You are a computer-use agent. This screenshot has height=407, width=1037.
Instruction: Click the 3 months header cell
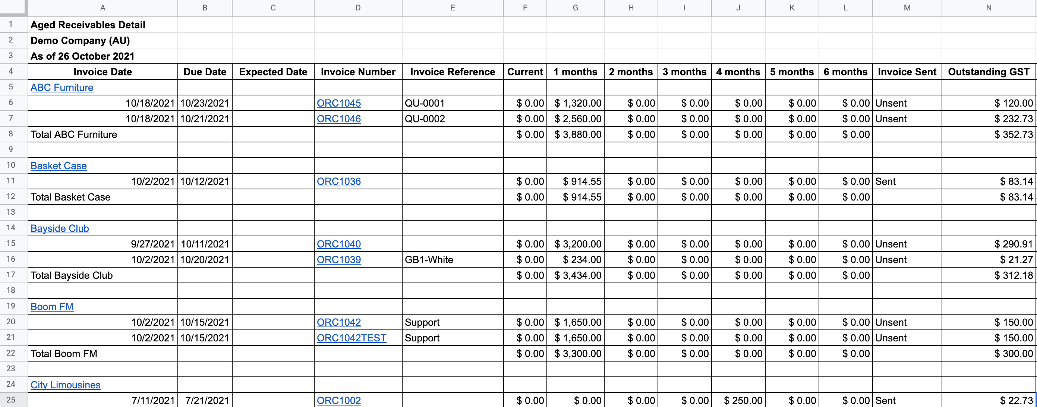tap(684, 72)
